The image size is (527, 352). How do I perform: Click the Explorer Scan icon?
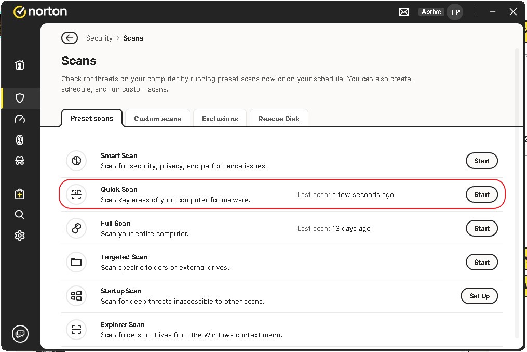click(x=76, y=330)
